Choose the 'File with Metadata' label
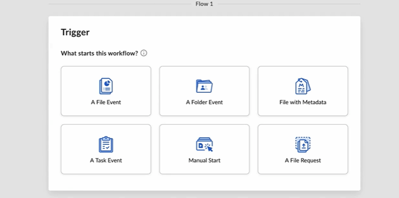This screenshot has height=198, width=399. point(303,103)
